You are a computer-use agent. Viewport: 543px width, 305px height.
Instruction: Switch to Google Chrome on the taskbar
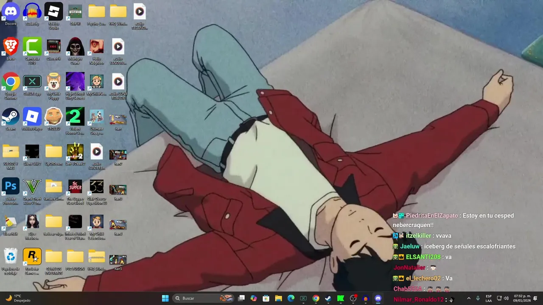pyautogui.click(x=316, y=298)
